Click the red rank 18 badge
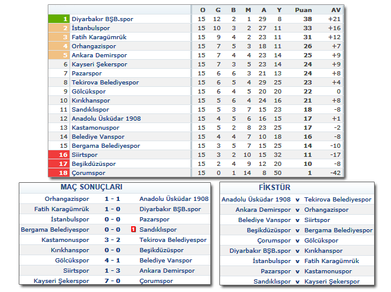This screenshot has height=292, width=391. [x=59, y=173]
